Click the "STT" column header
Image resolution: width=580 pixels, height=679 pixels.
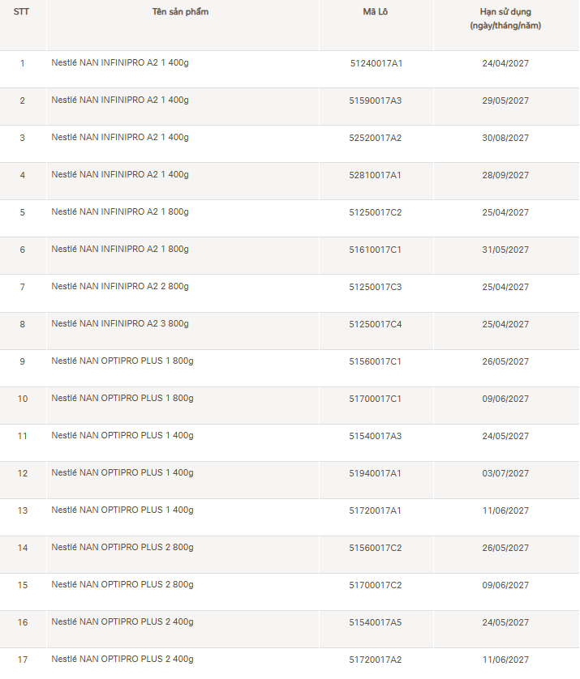point(22,12)
